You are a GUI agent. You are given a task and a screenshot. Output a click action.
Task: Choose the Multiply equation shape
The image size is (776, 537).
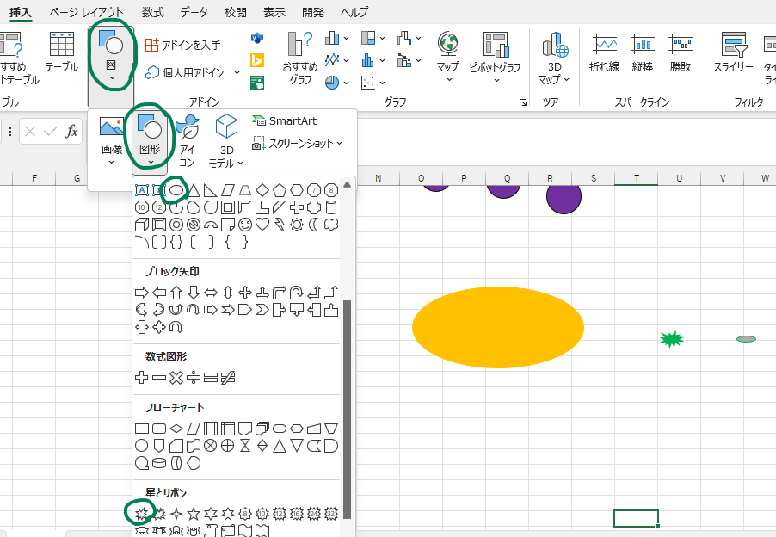pyautogui.click(x=176, y=378)
